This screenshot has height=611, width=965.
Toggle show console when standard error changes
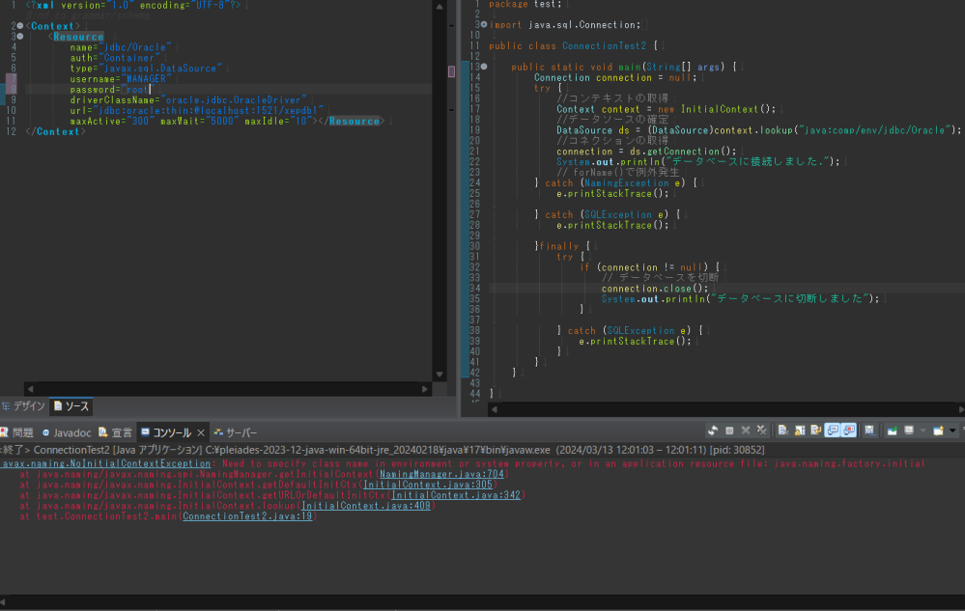pyautogui.click(x=848, y=430)
